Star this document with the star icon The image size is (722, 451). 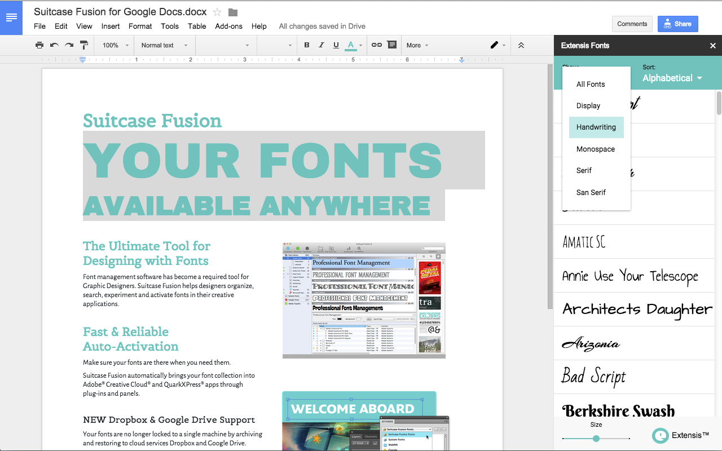[x=217, y=12]
